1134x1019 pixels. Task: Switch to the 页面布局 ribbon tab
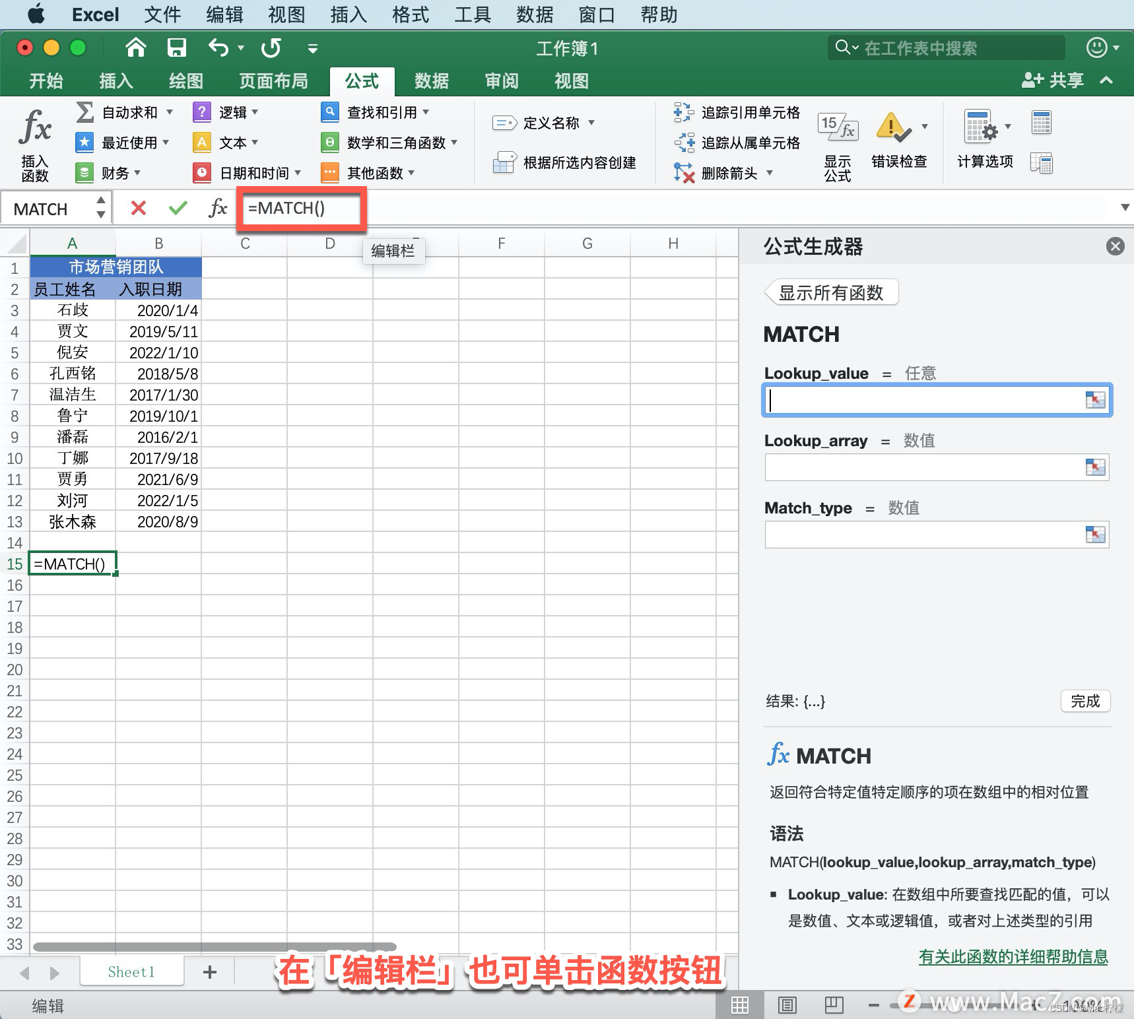[273, 81]
